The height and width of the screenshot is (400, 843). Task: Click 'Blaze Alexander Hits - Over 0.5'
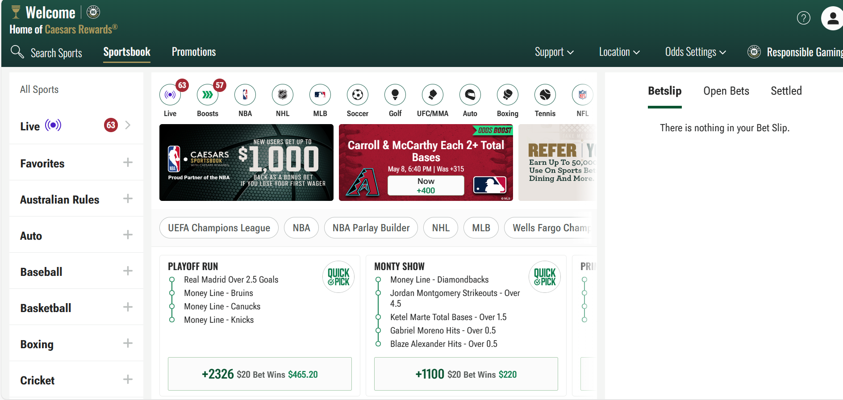click(444, 344)
